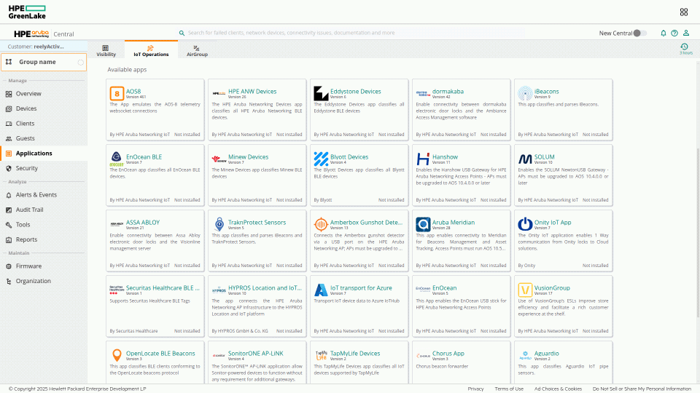This screenshot has height=393, width=700.
Task: Click the iBeacons app icon
Action: [525, 93]
